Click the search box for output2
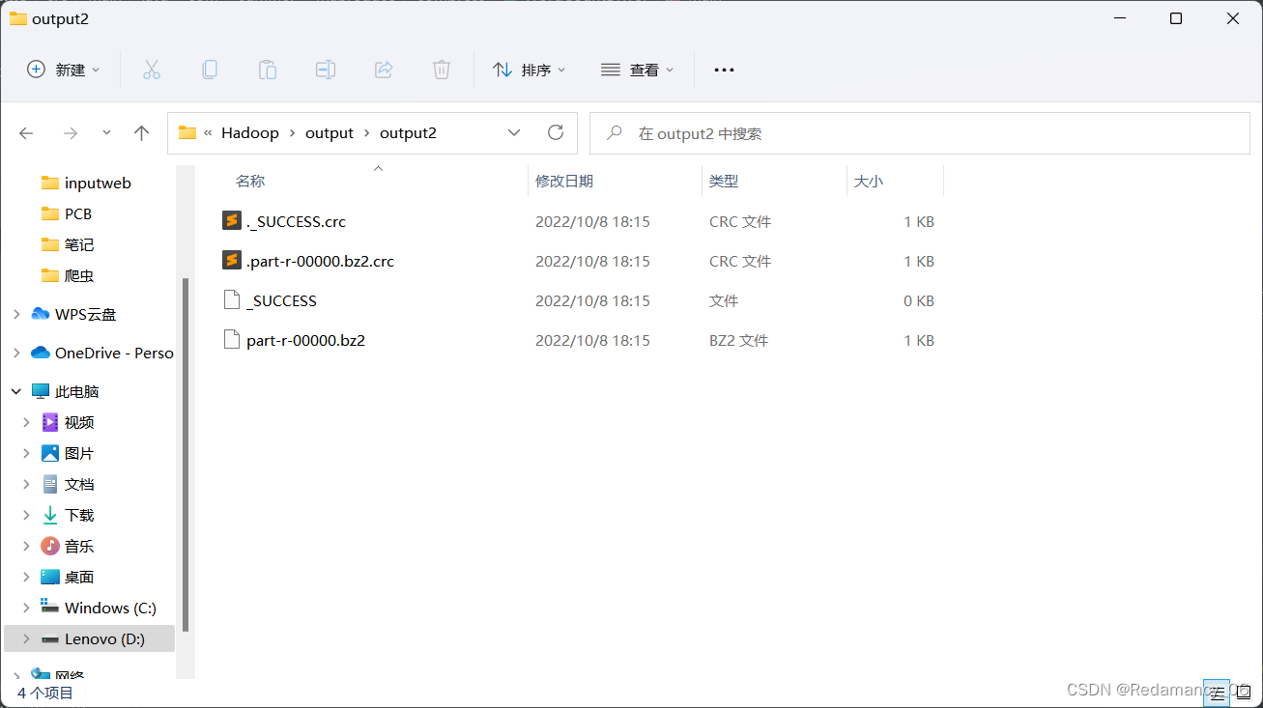The image size is (1263, 708). pos(920,133)
